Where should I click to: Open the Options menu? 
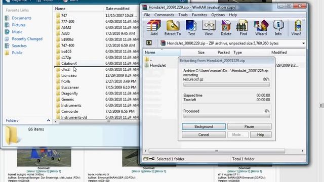click(x=218, y=15)
